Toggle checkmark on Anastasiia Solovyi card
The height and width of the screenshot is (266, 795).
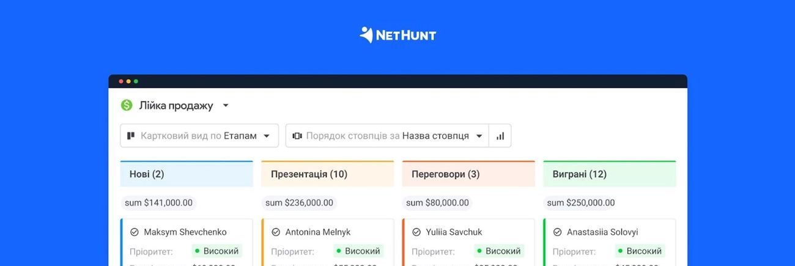point(557,232)
